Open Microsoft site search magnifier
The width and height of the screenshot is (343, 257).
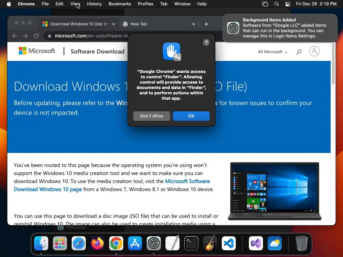[x=299, y=52]
